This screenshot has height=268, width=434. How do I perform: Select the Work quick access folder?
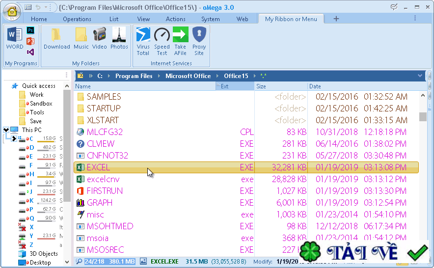coord(36,95)
